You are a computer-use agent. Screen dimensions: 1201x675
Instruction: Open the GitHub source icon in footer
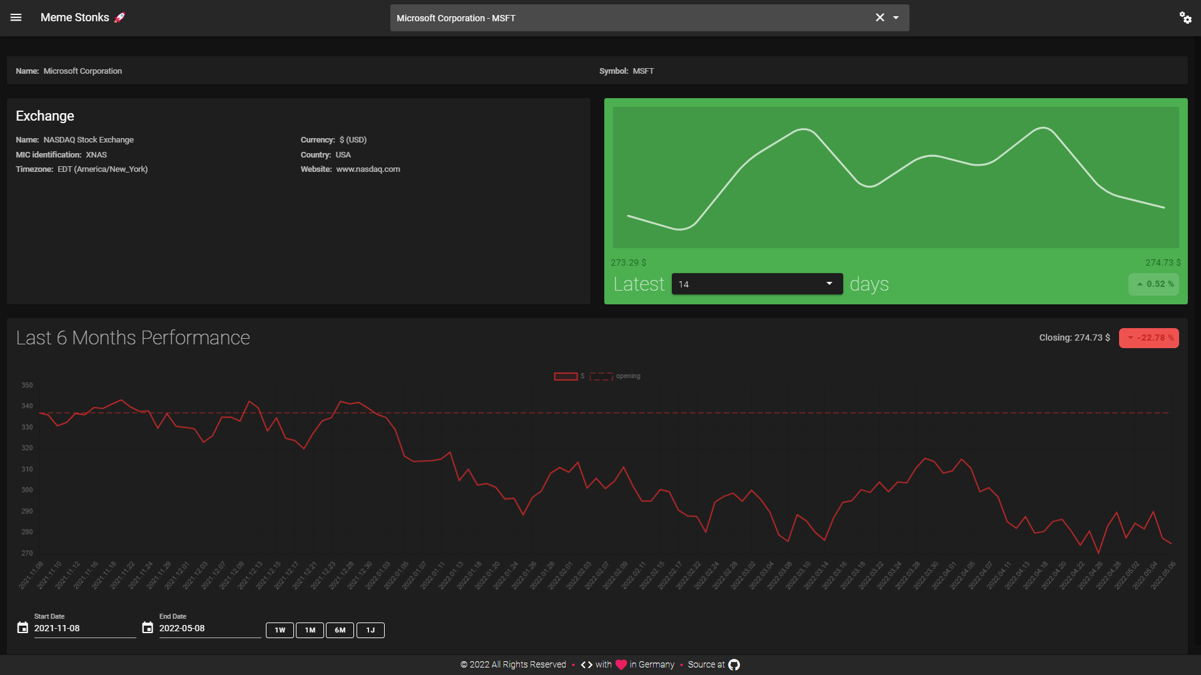click(x=734, y=665)
